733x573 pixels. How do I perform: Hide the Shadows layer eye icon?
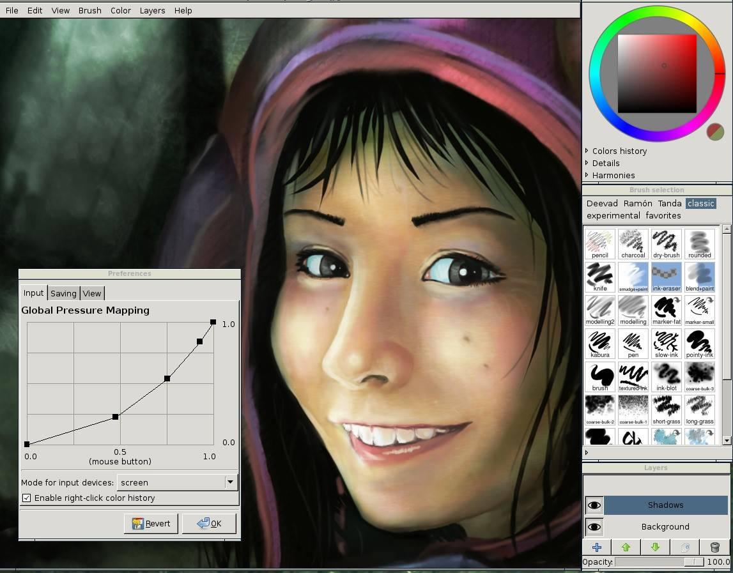tap(594, 505)
